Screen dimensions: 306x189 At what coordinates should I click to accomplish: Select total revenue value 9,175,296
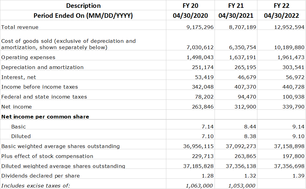tap(200, 27)
